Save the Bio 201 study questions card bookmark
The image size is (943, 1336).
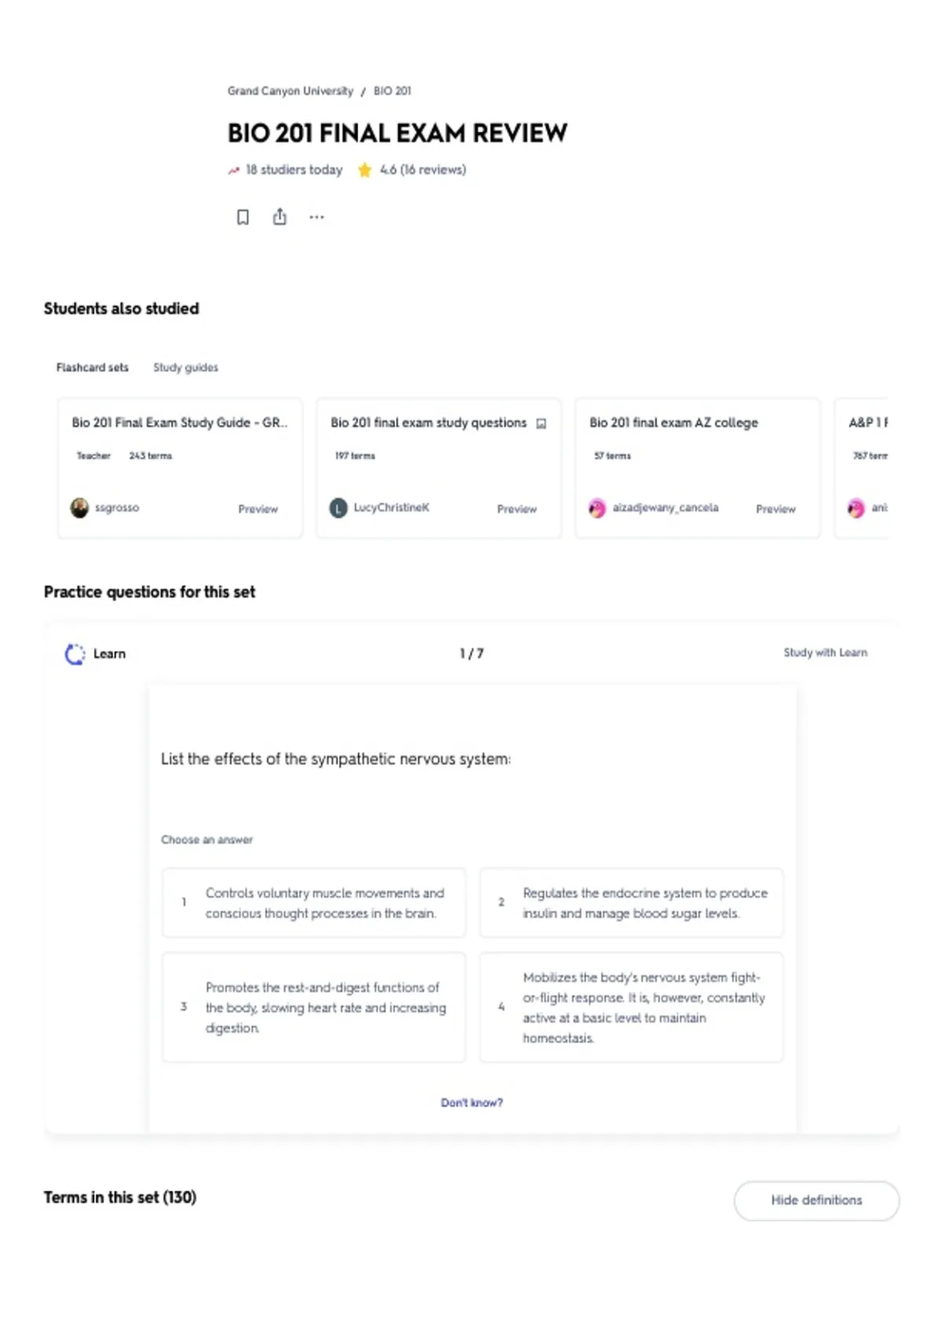(x=541, y=424)
